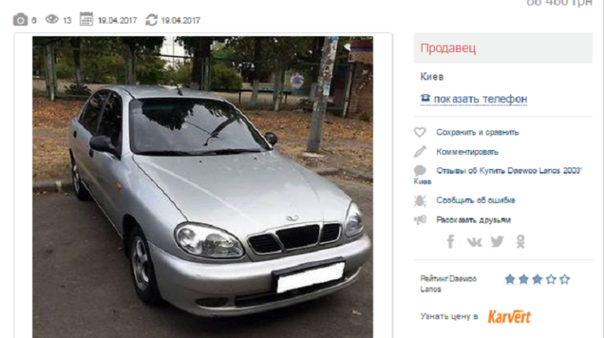Click the bug error report icon
Image resolution: width=604 pixels, height=338 pixels.
(x=420, y=200)
